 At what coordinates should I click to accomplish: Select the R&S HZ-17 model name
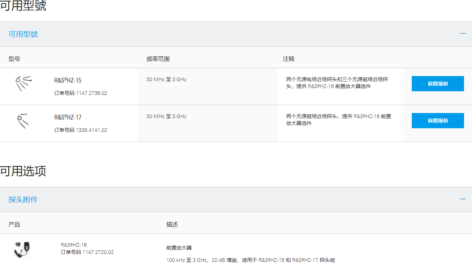68,117
